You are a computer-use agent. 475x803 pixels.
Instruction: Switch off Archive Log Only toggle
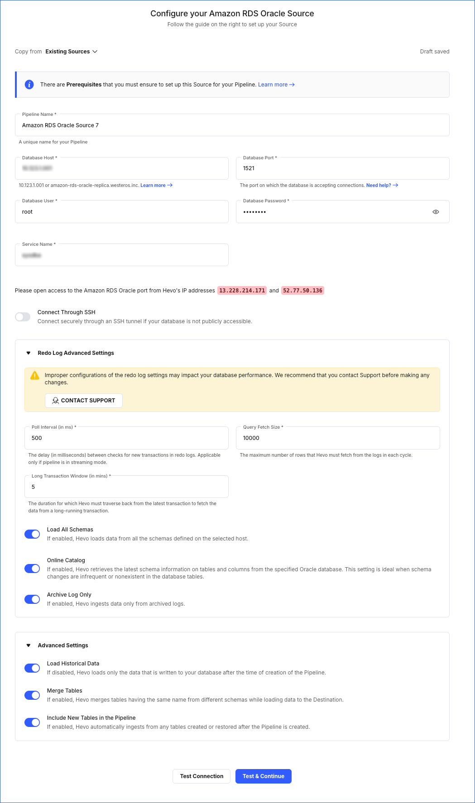tap(32, 599)
